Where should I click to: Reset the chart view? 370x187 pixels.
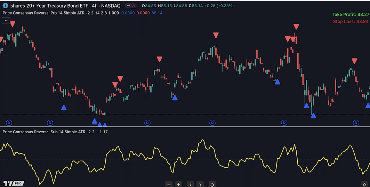[x=212, y=184]
